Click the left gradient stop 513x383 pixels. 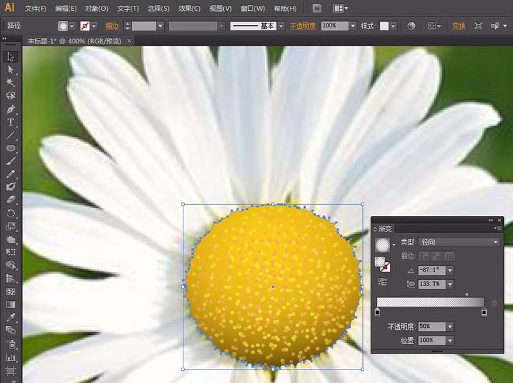coord(377,312)
